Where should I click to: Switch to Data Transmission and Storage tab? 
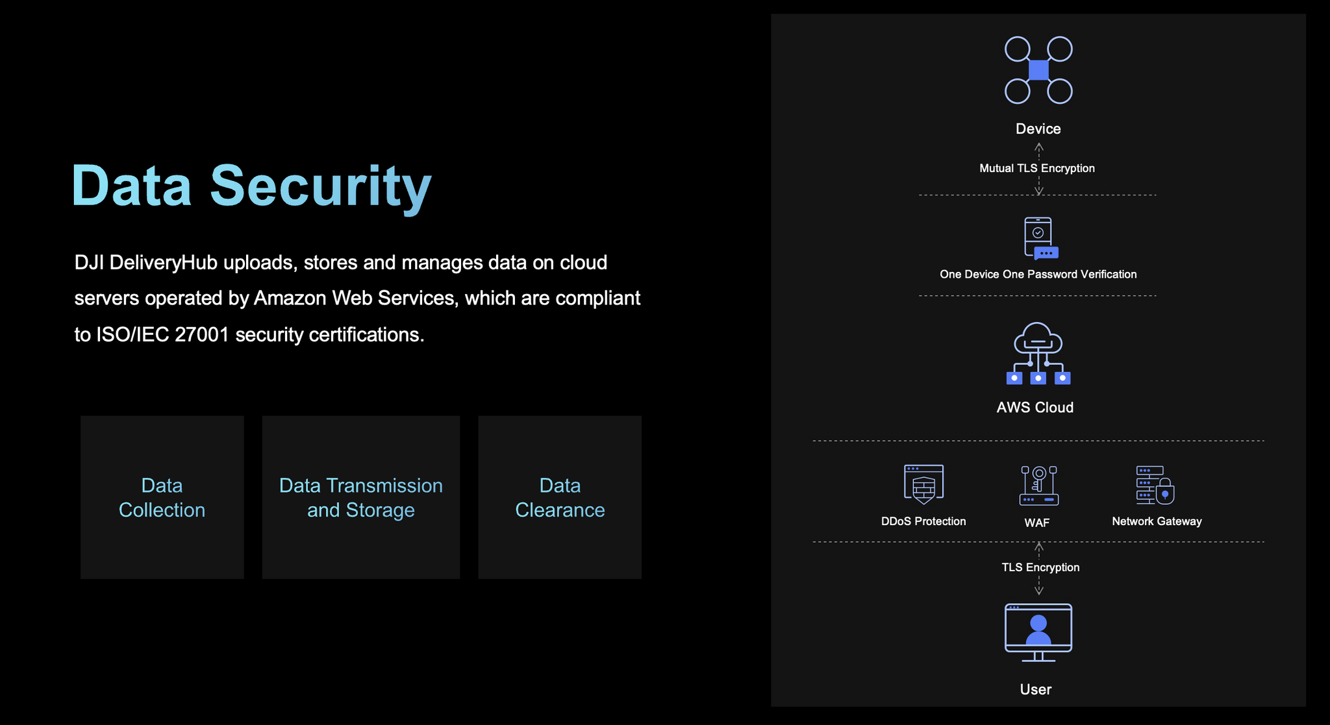click(361, 497)
